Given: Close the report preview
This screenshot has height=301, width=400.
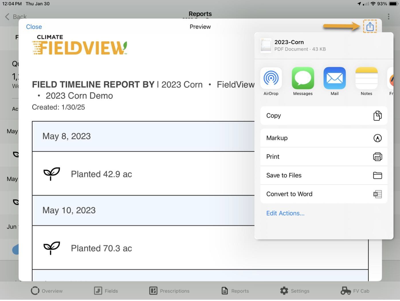Looking at the screenshot, I should [34, 26].
